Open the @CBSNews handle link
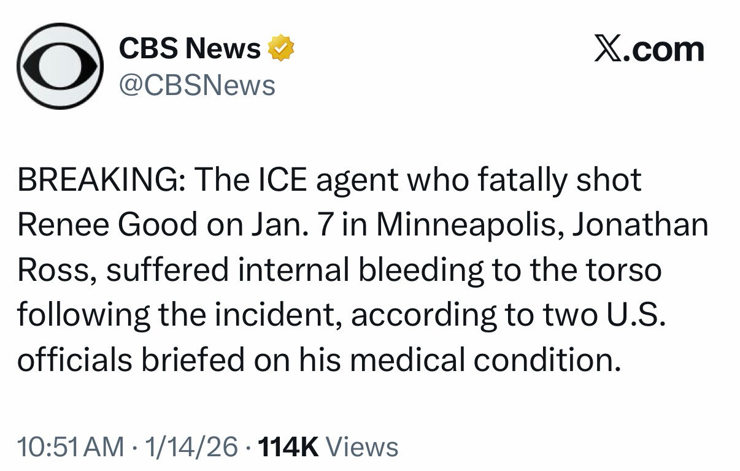740x471 pixels. coord(196,85)
